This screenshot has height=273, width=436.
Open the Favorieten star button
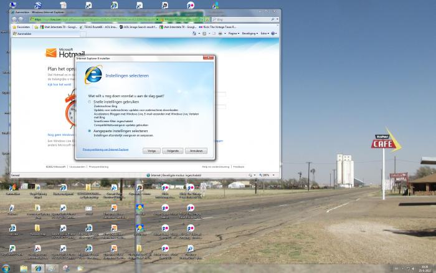pos(21,27)
